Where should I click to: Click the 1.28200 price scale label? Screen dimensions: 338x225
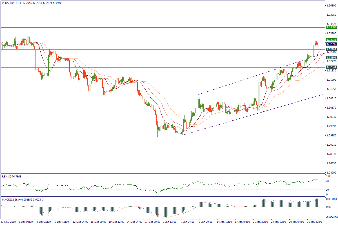click(331, 172)
